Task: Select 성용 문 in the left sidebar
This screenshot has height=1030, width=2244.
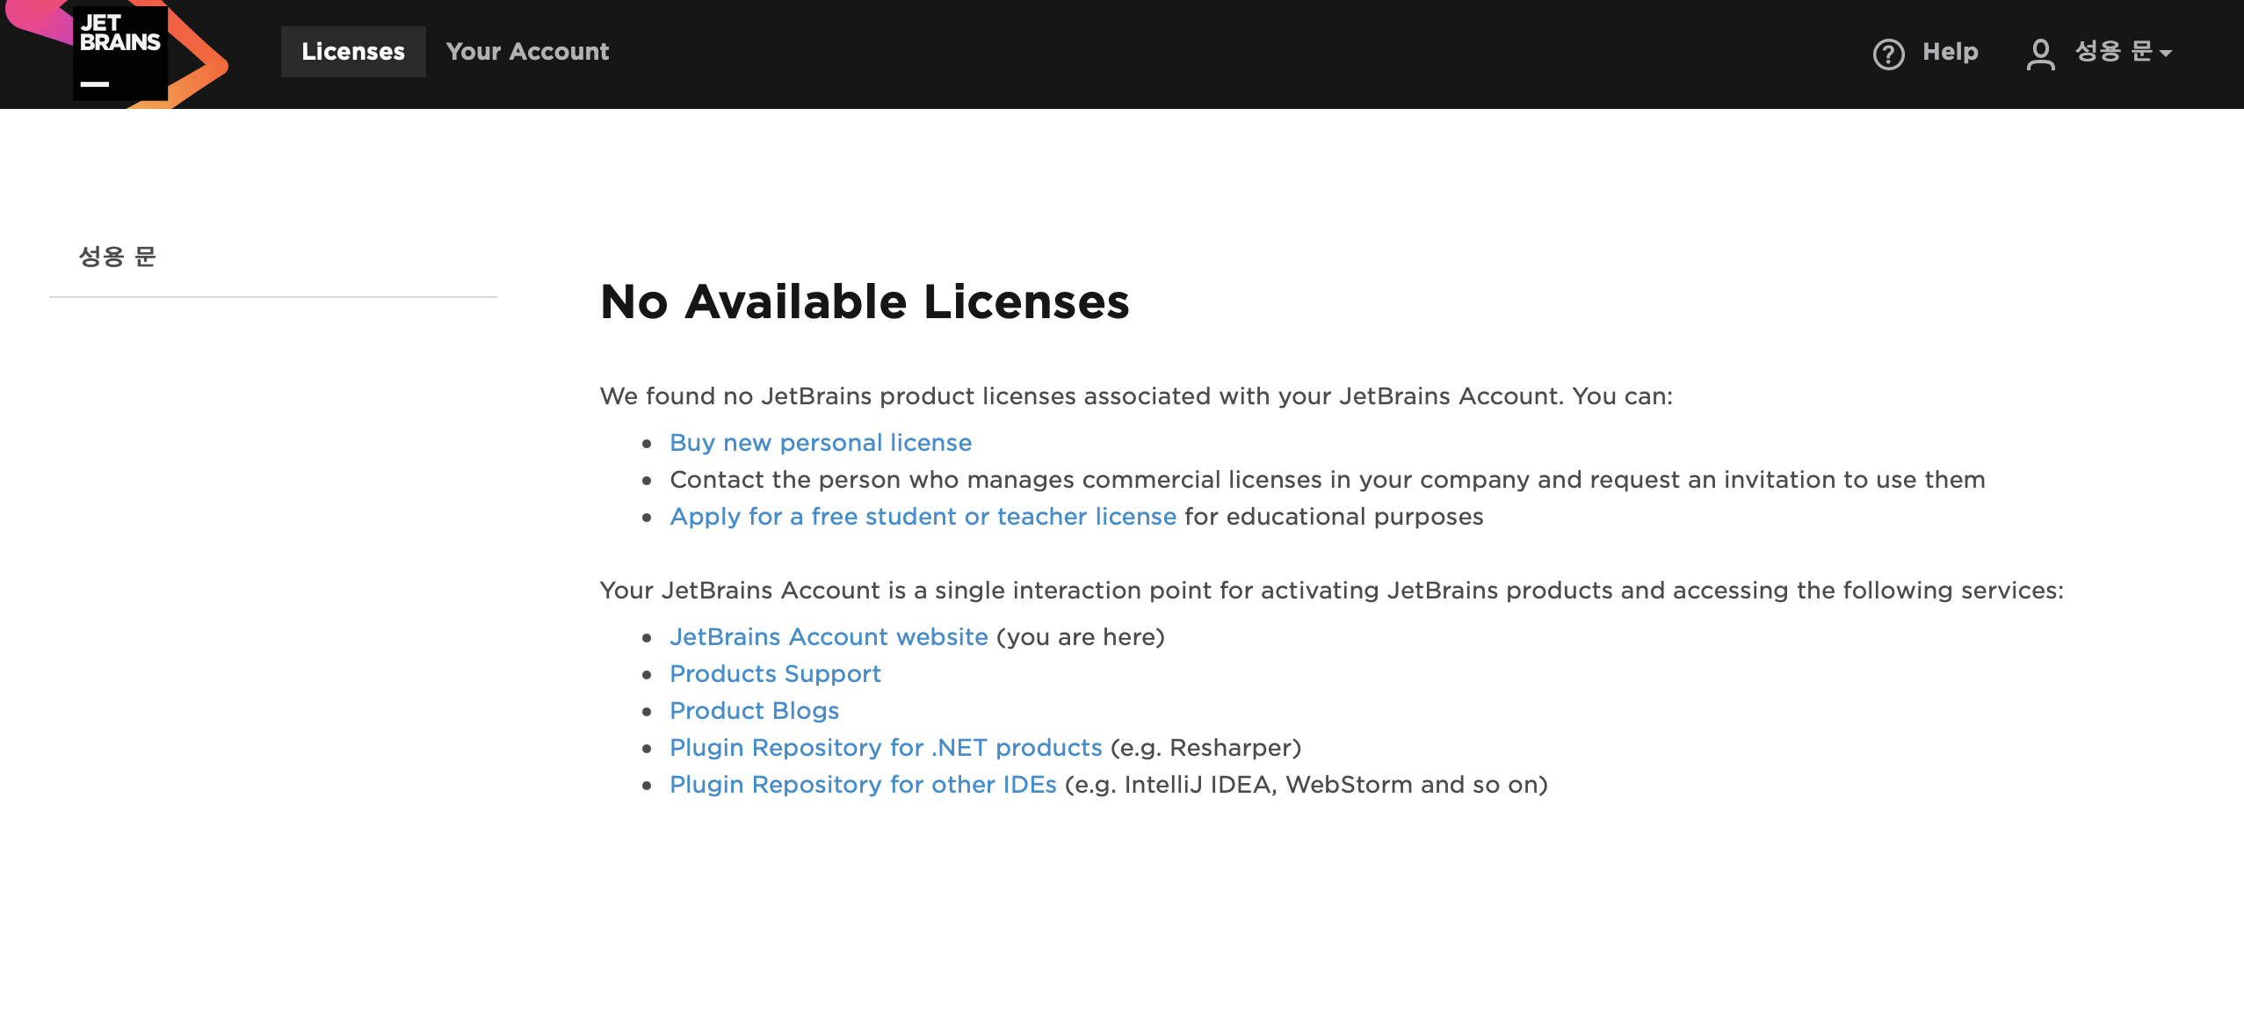Action: pos(118,257)
